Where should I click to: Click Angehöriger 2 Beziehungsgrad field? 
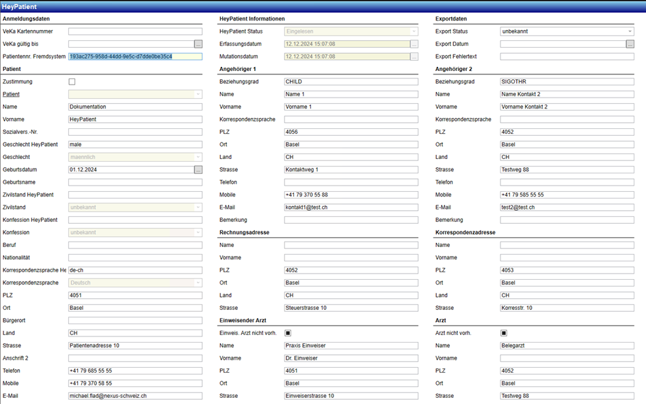click(x=567, y=82)
